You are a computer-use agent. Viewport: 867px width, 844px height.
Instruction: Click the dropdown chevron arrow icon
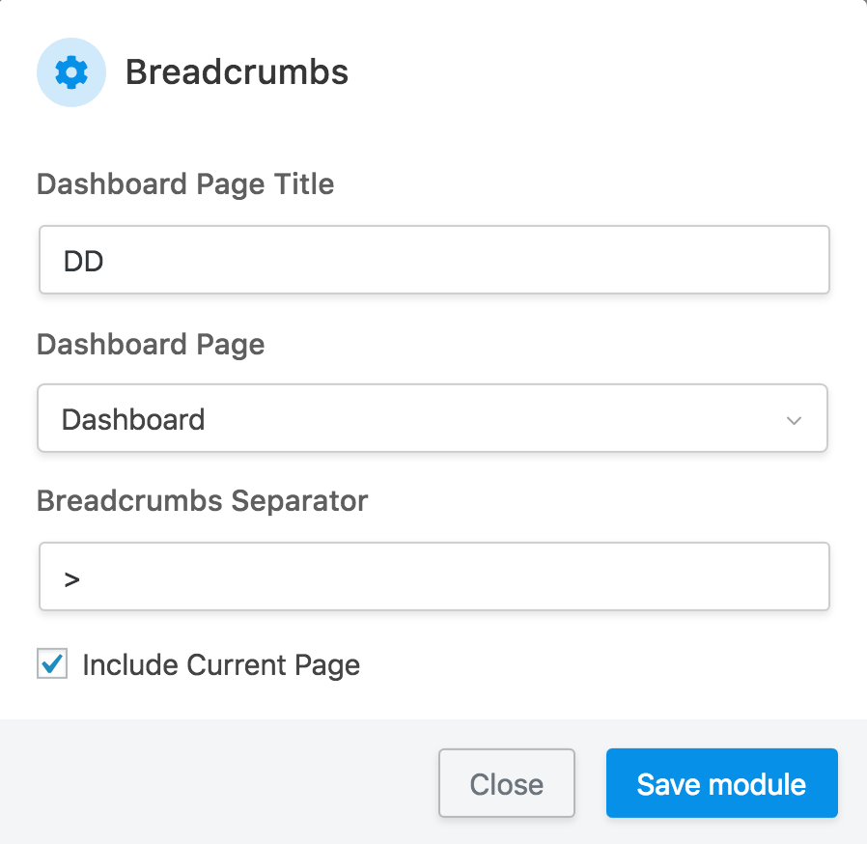pyautogui.click(x=794, y=420)
